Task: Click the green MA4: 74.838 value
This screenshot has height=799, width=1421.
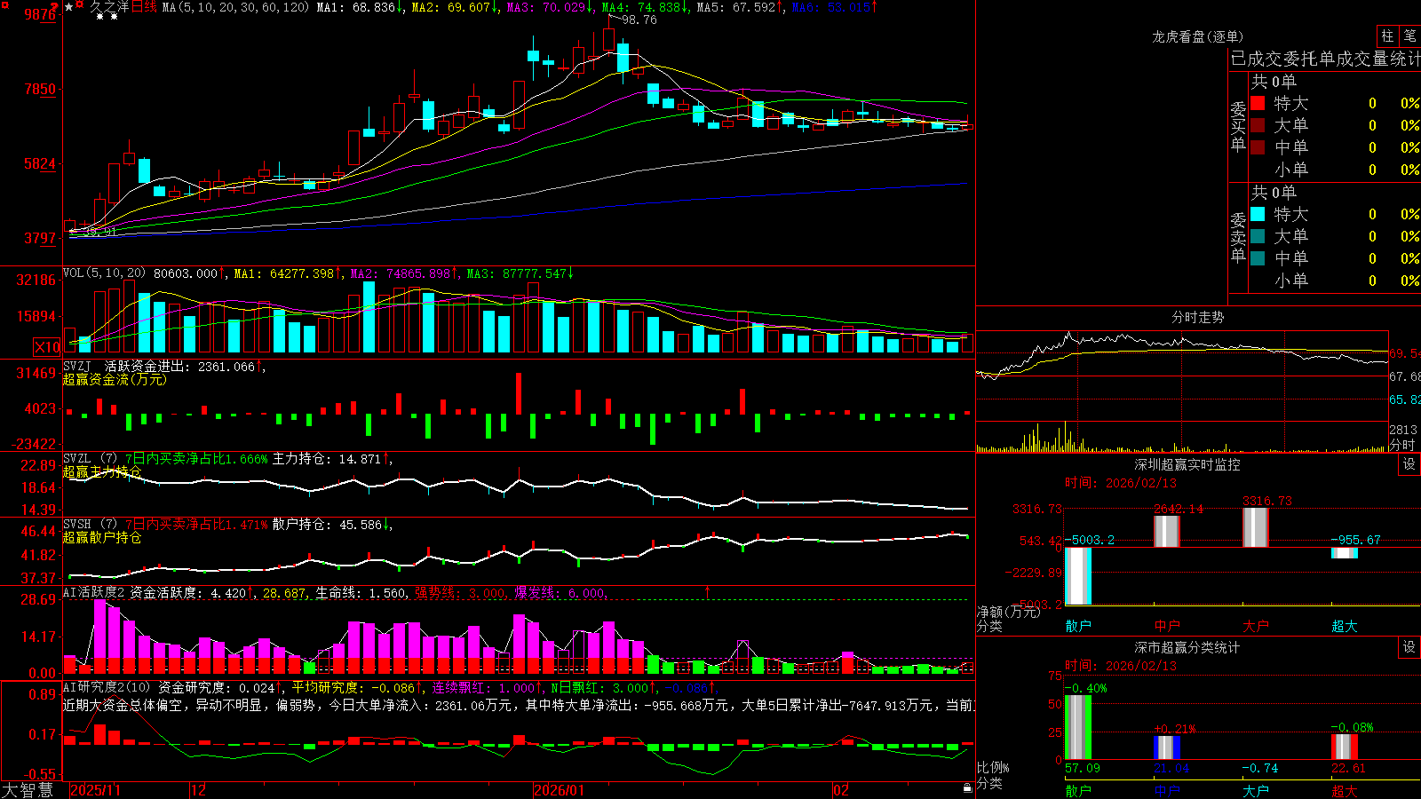Action: click(x=644, y=7)
